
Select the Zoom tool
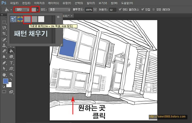tap(11, 74)
